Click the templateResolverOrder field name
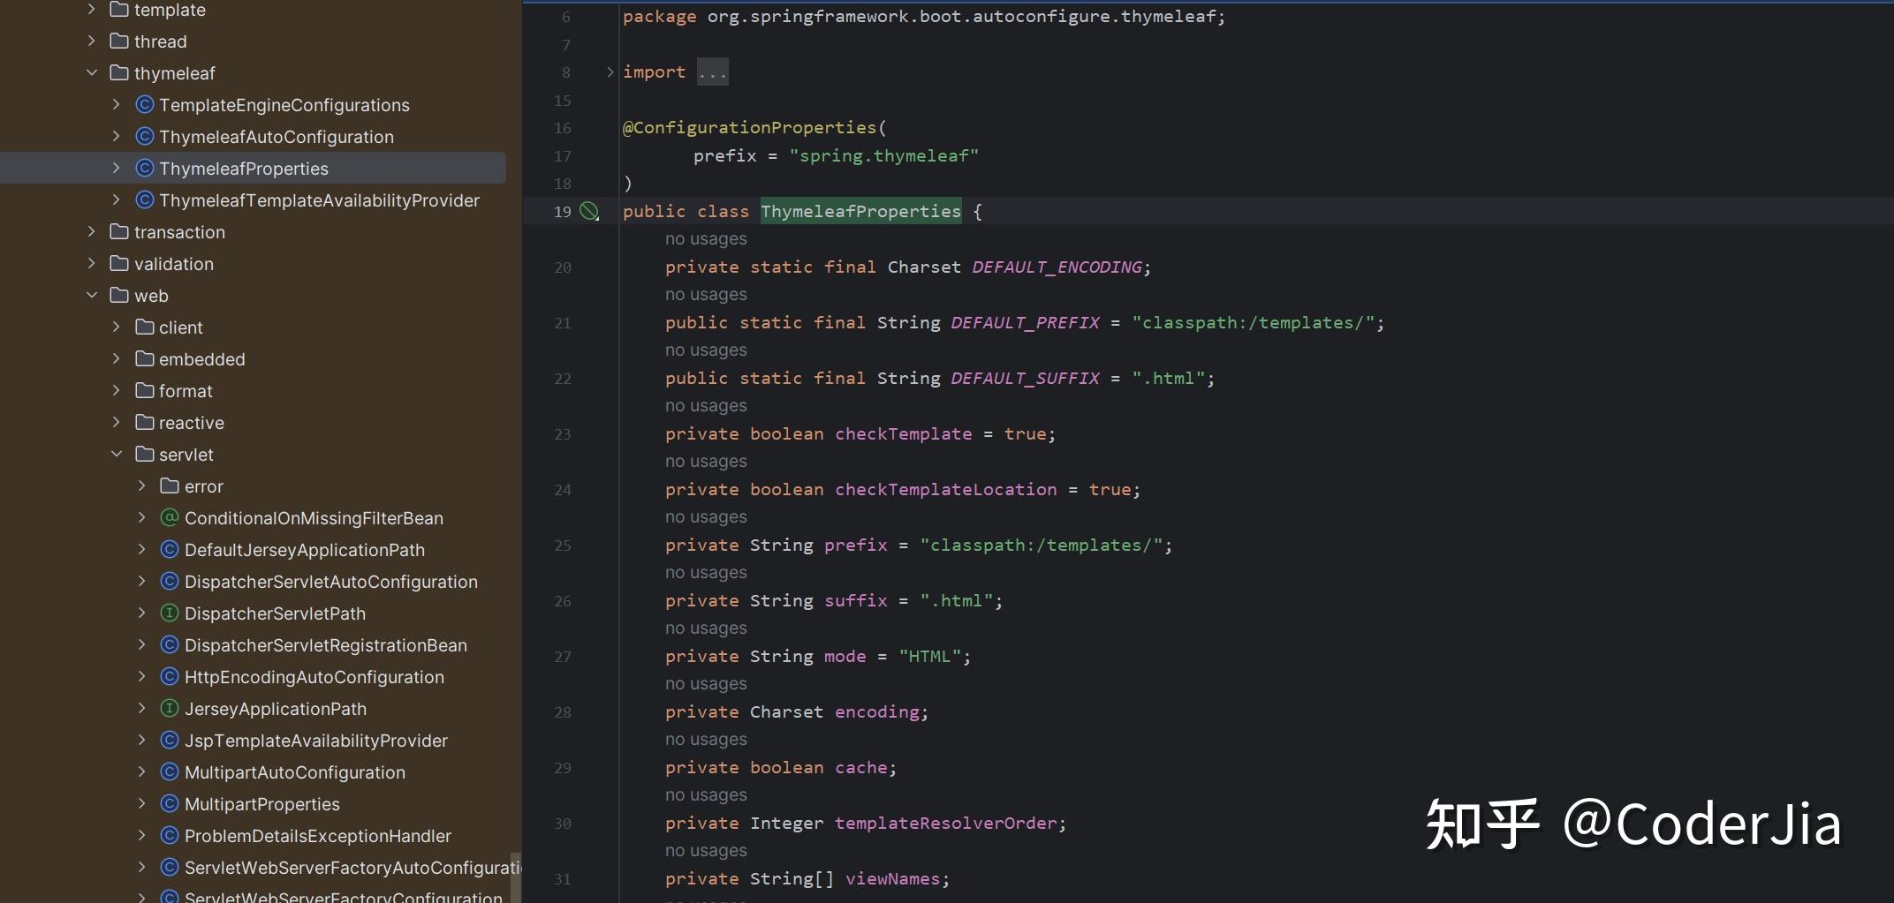The height and width of the screenshot is (903, 1894). pos(945,824)
